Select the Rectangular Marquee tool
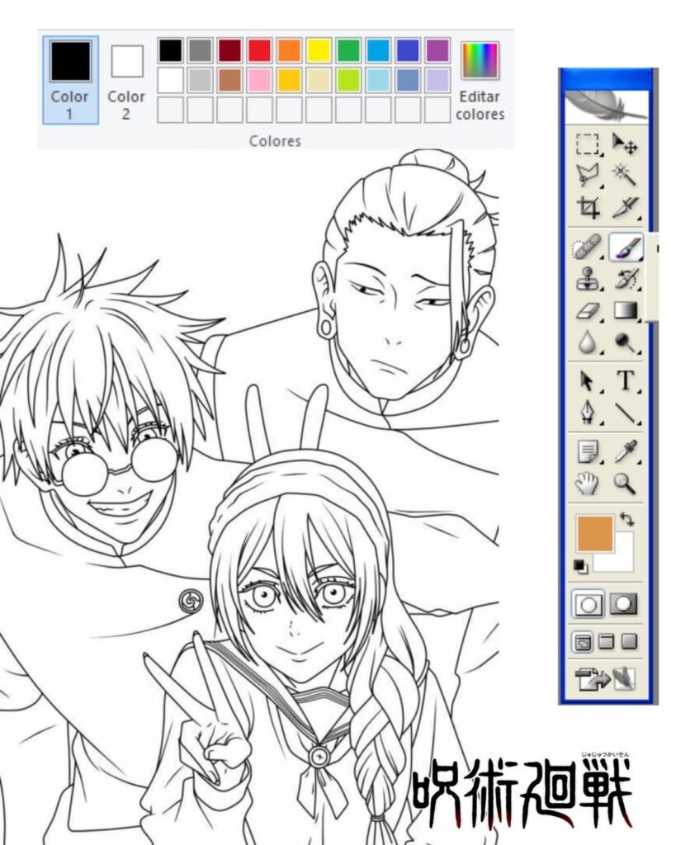Image resolution: width=676 pixels, height=845 pixels. coord(588,144)
